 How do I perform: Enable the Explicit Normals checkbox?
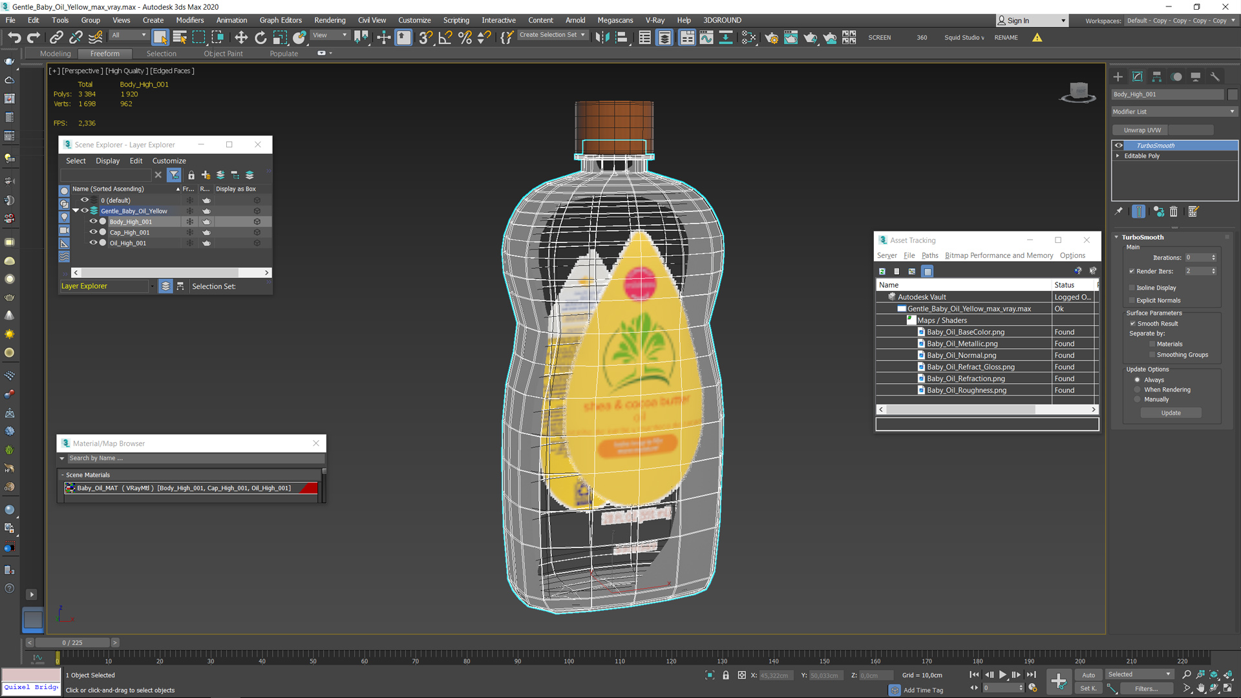pyautogui.click(x=1132, y=301)
